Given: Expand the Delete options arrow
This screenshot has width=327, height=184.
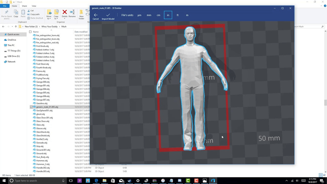Looking at the screenshot, I should 65,18.
